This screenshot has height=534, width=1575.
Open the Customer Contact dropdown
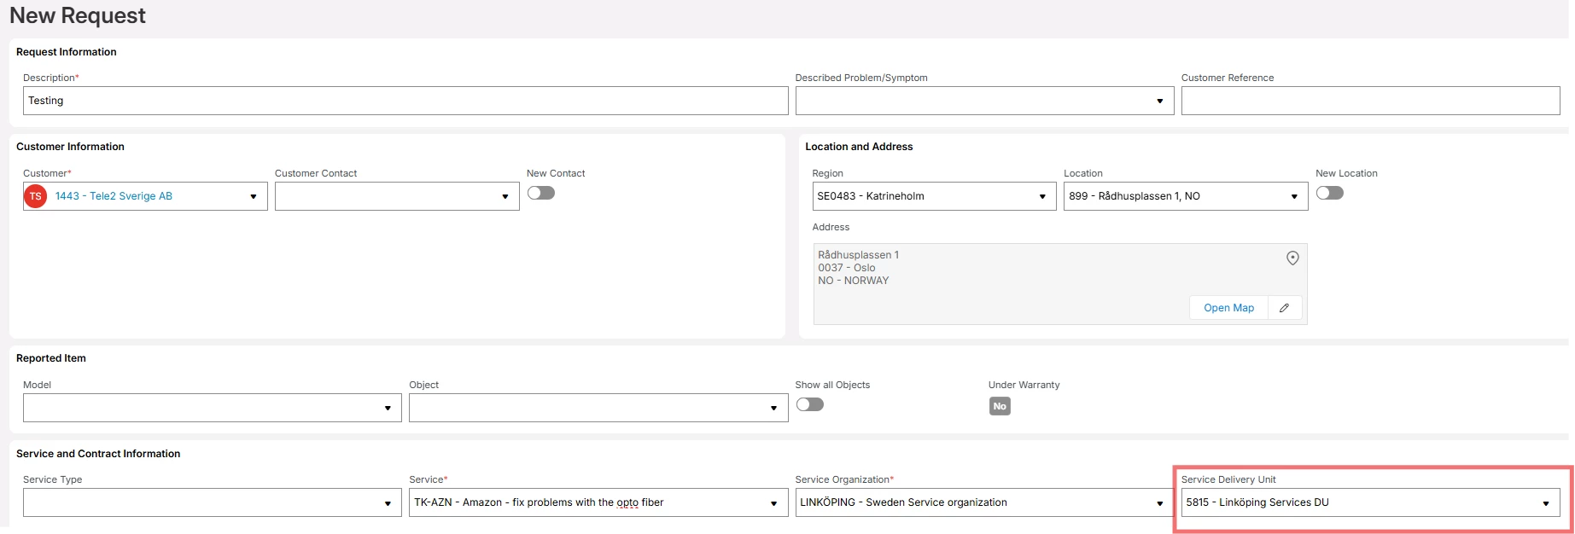pyautogui.click(x=505, y=197)
